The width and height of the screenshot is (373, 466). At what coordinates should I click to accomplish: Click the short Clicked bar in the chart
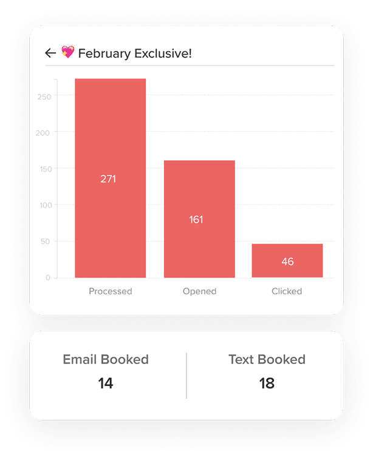pyautogui.click(x=287, y=252)
